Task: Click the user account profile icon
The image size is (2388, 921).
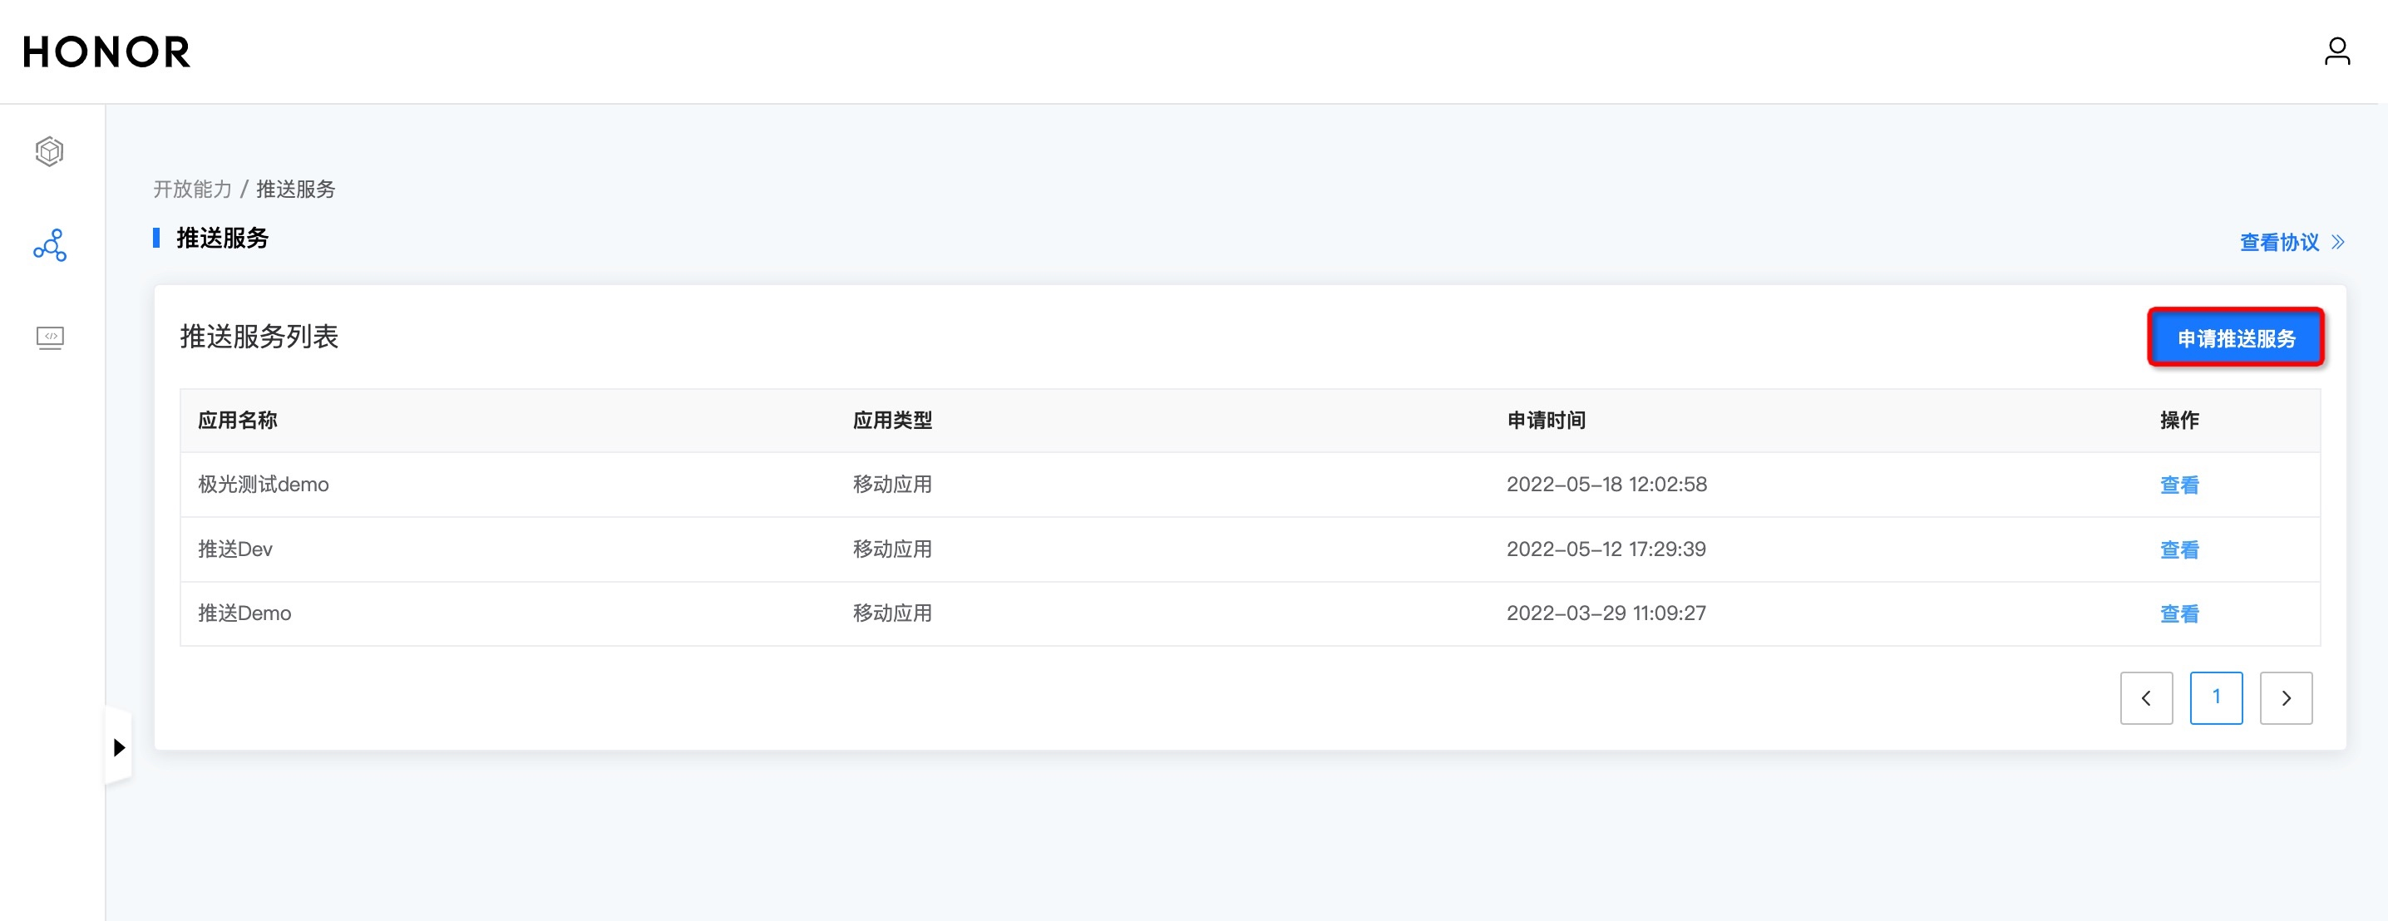Action: [x=2336, y=51]
